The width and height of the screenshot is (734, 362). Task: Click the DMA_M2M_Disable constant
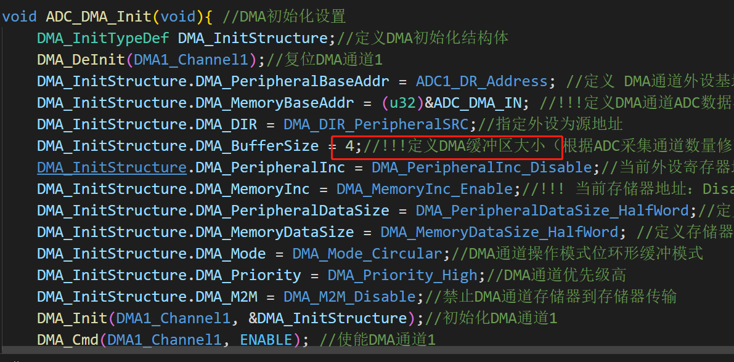coord(349,297)
